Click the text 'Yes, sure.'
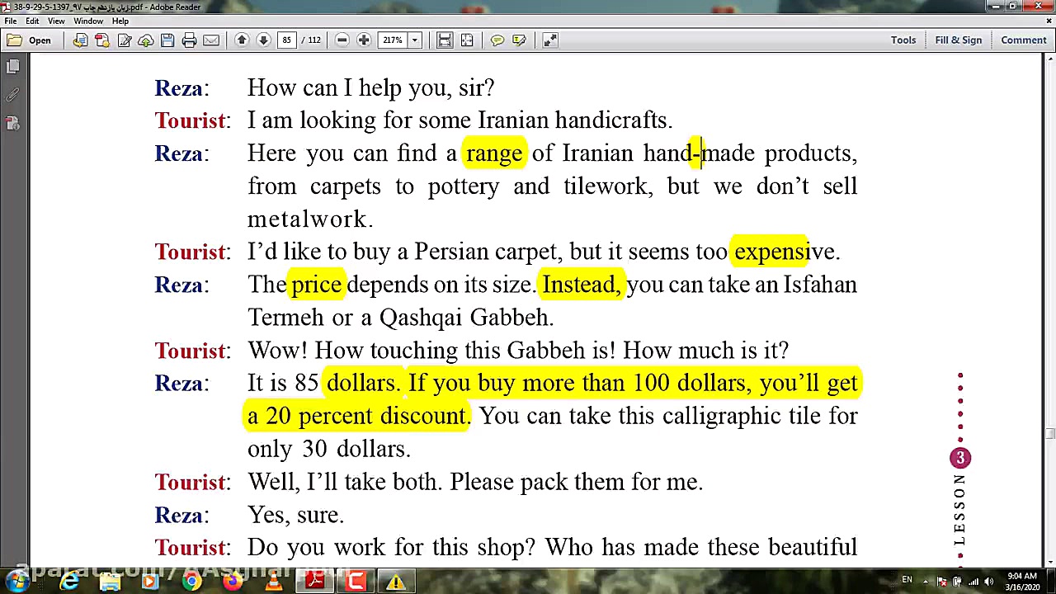The height and width of the screenshot is (594, 1056). [x=295, y=515]
